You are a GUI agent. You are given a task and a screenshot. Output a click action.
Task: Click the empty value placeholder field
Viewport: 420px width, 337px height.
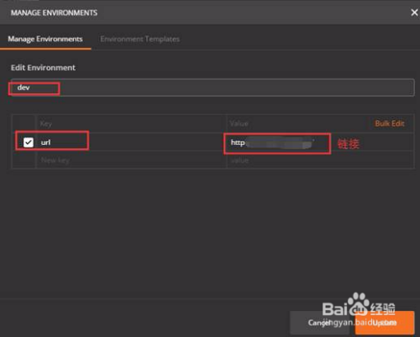(320, 160)
